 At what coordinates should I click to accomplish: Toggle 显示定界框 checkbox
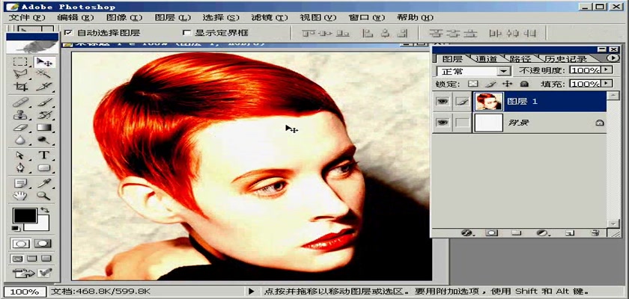coord(186,33)
